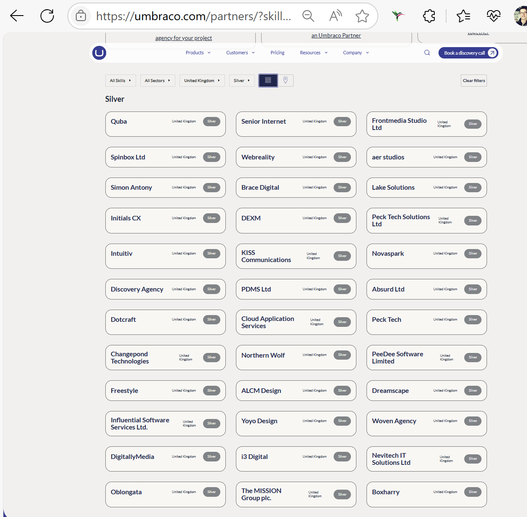Select the Webreality partner card
Viewport: 527px width, 517px height.
coord(296,157)
